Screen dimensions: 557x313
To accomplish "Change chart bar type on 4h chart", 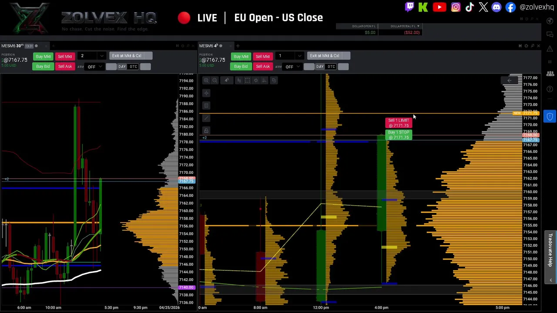I will point(239,80).
